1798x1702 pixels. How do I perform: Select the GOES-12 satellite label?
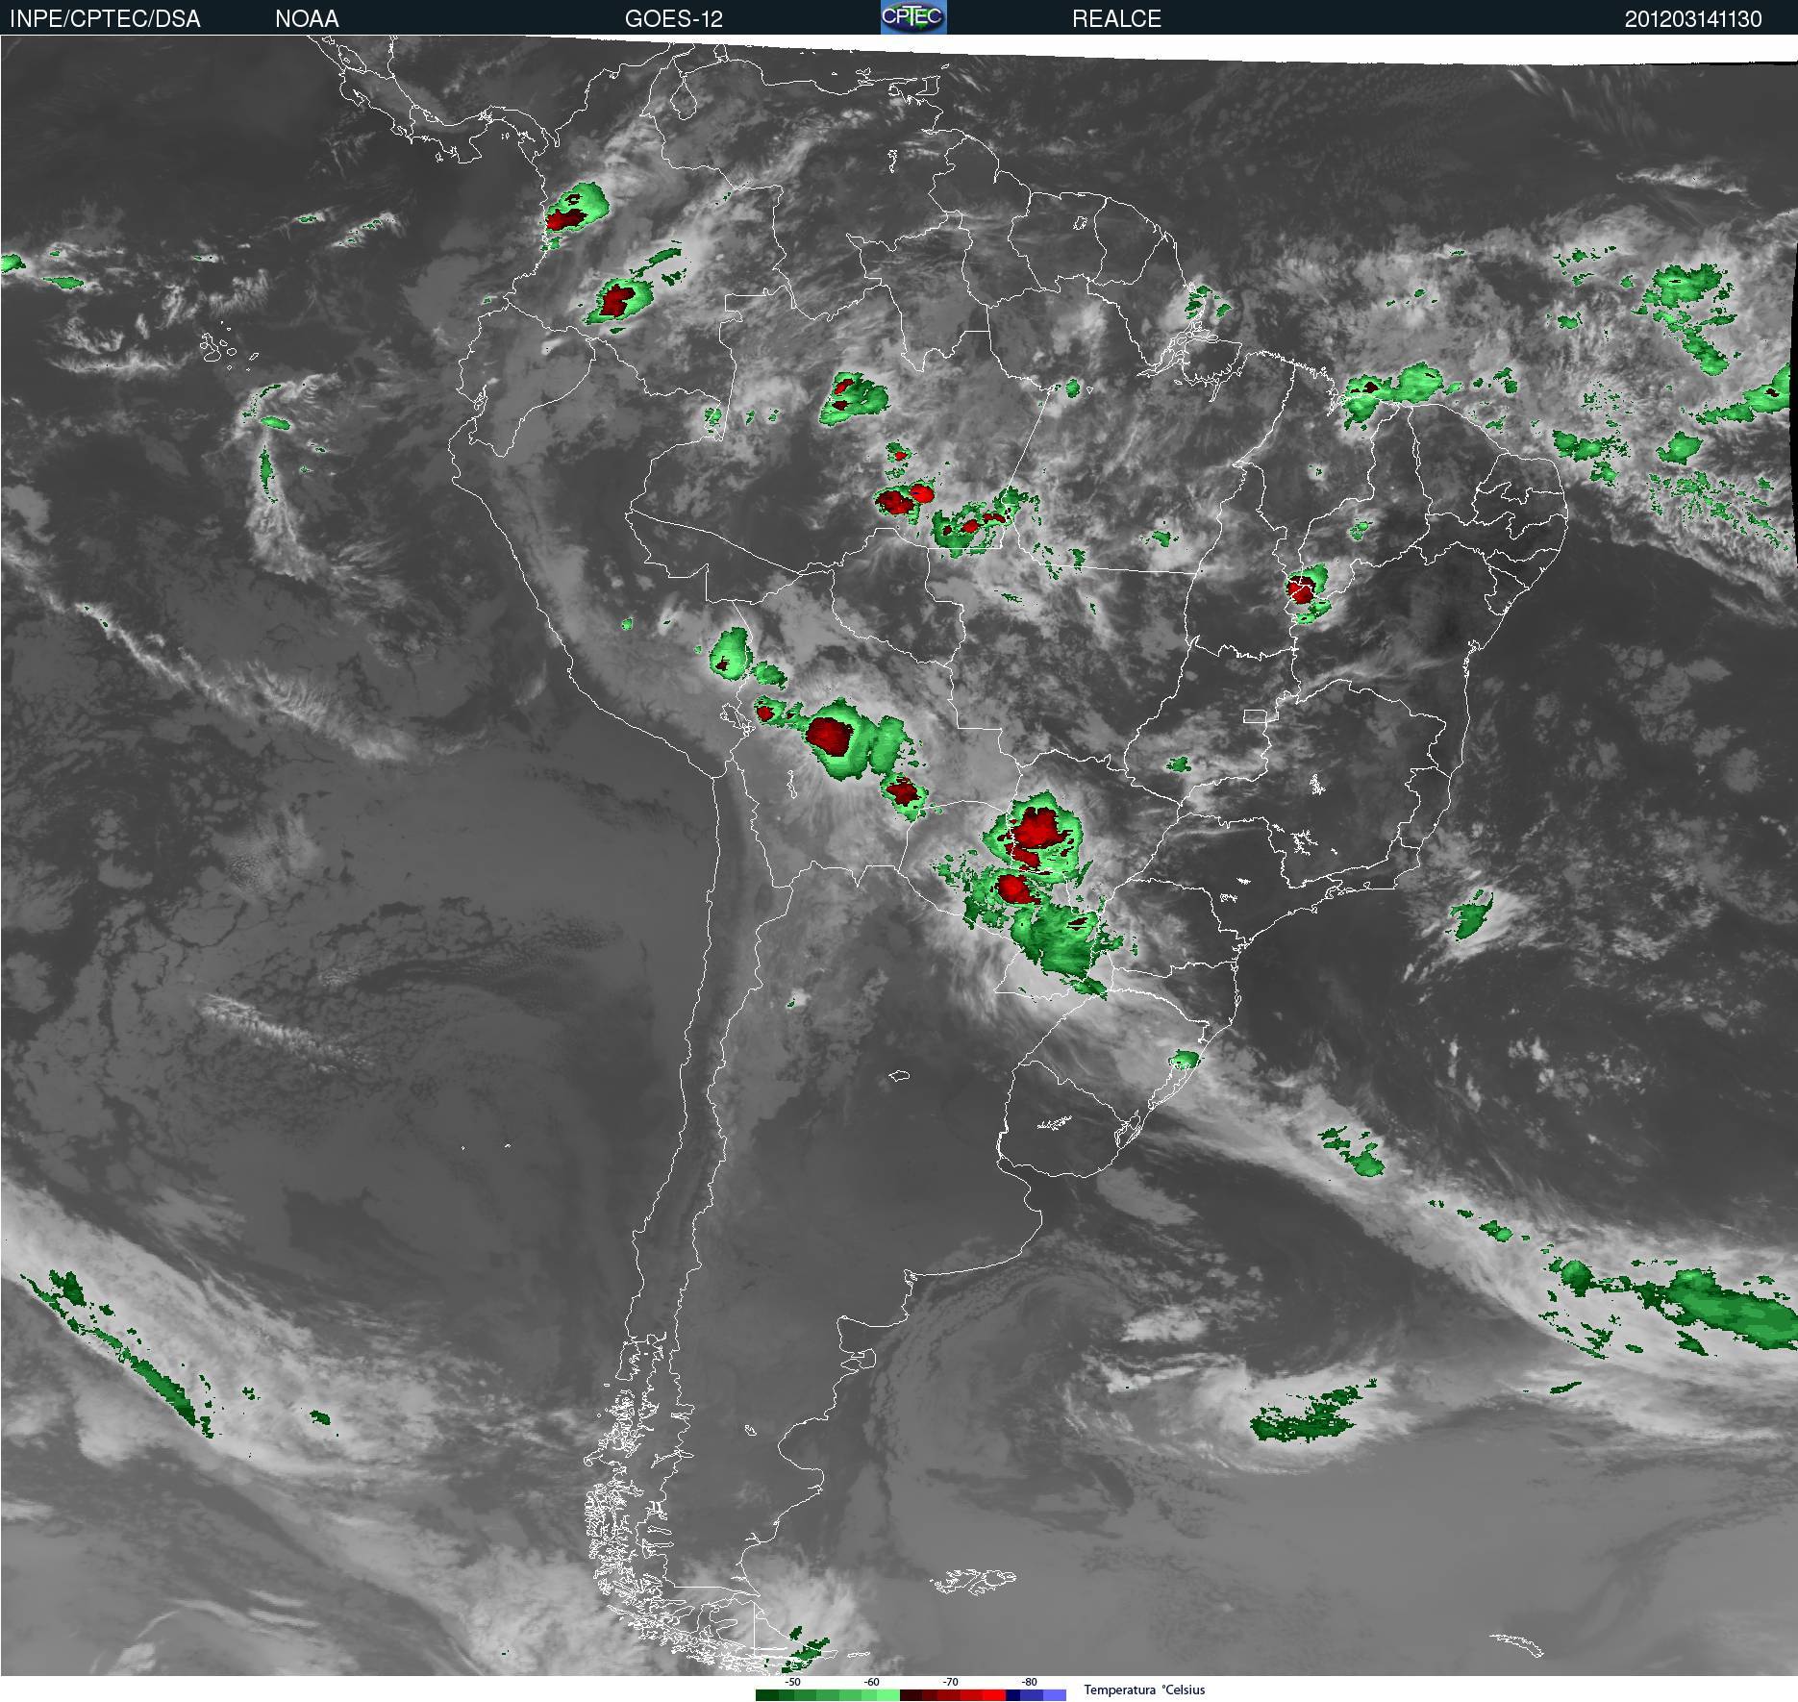coord(673,18)
